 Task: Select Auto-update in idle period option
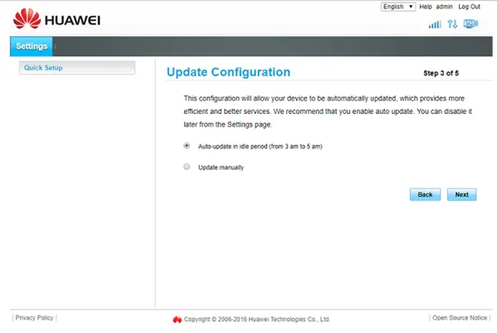coord(186,146)
